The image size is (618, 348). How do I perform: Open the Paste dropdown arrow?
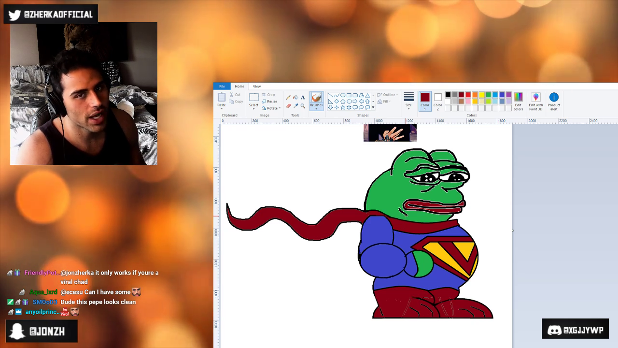pos(222,109)
